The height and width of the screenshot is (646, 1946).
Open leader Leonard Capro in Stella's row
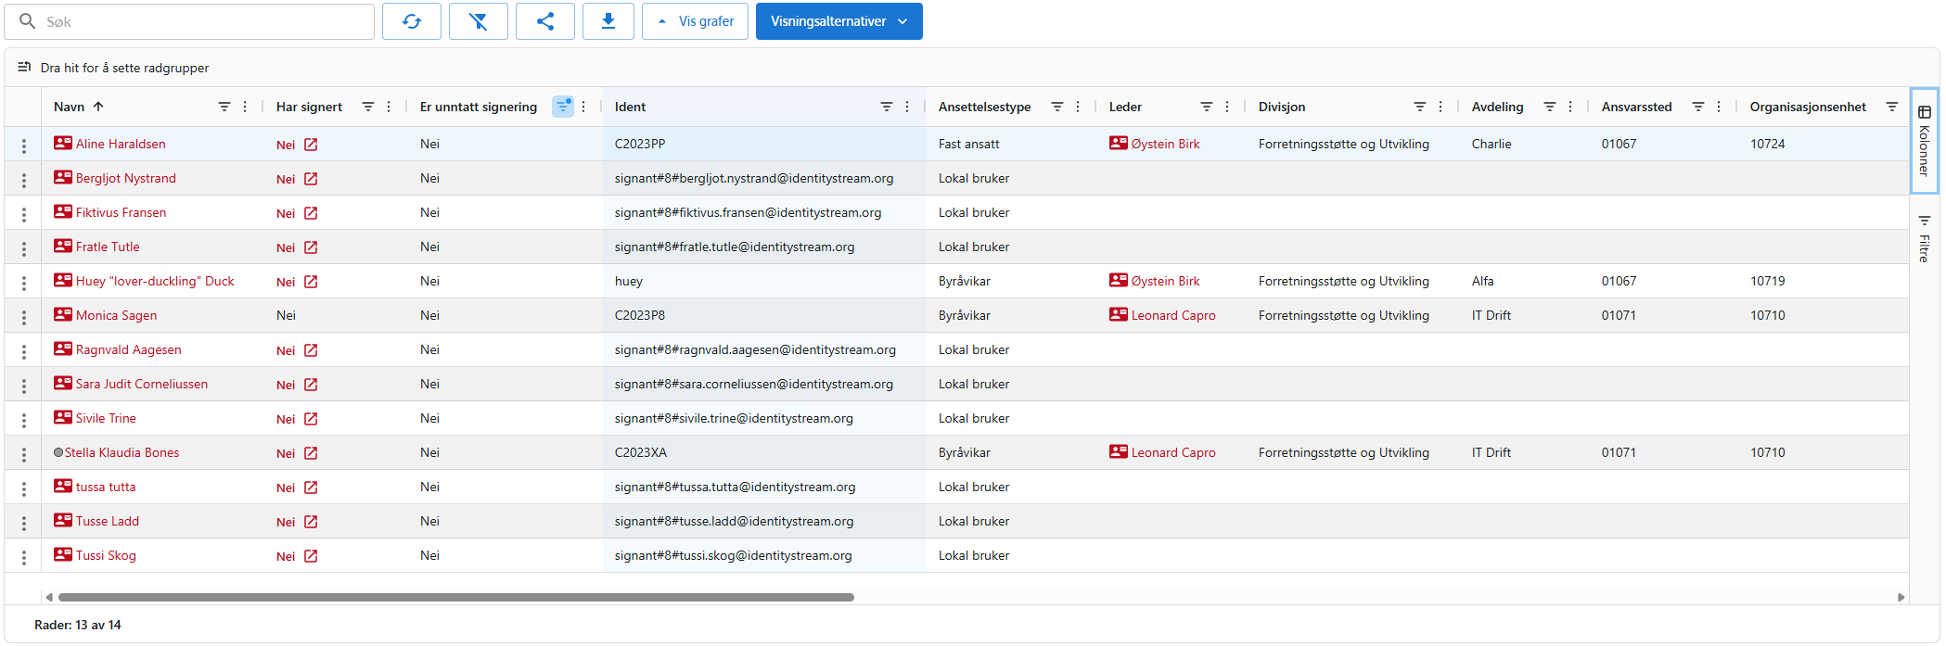(1172, 452)
